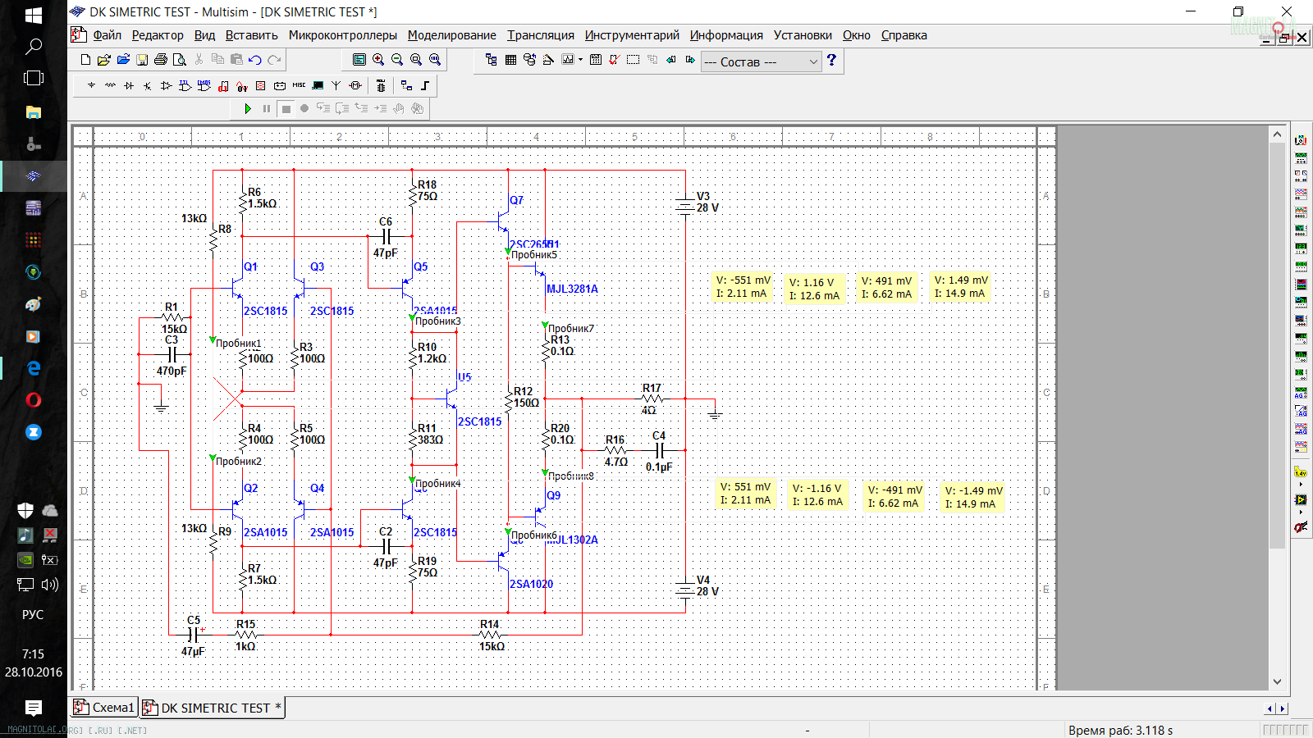Image resolution: width=1313 pixels, height=738 pixels.
Task: Click the vertical scrollbar down arrow
Action: pos(1277,681)
